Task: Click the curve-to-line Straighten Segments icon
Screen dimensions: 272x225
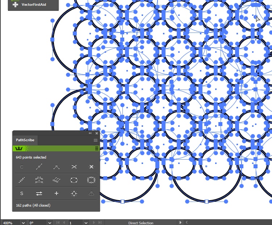Action: 39,180
